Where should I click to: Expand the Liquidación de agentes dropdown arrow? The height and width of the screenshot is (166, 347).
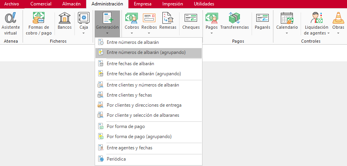click(x=329, y=33)
